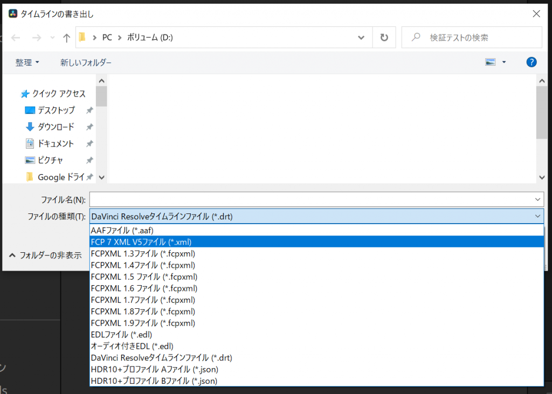Click the 検証テストの検索 search box

pos(472,37)
